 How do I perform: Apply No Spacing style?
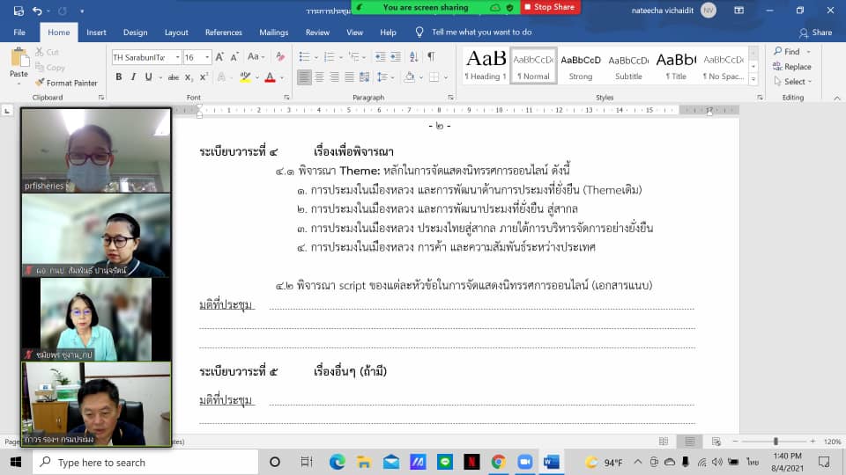coord(724,66)
